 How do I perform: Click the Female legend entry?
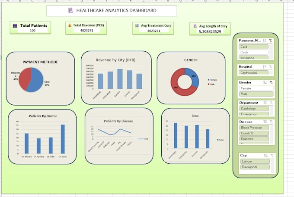coord(212,80)
